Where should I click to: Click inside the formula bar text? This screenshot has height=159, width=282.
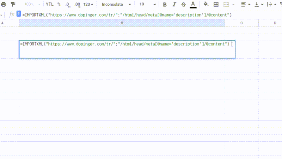coord(127,15)
